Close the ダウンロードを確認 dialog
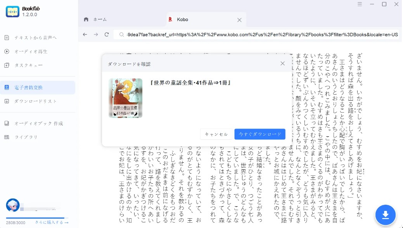The width and height of the screenshot is (403, 228). click(282, 64)
